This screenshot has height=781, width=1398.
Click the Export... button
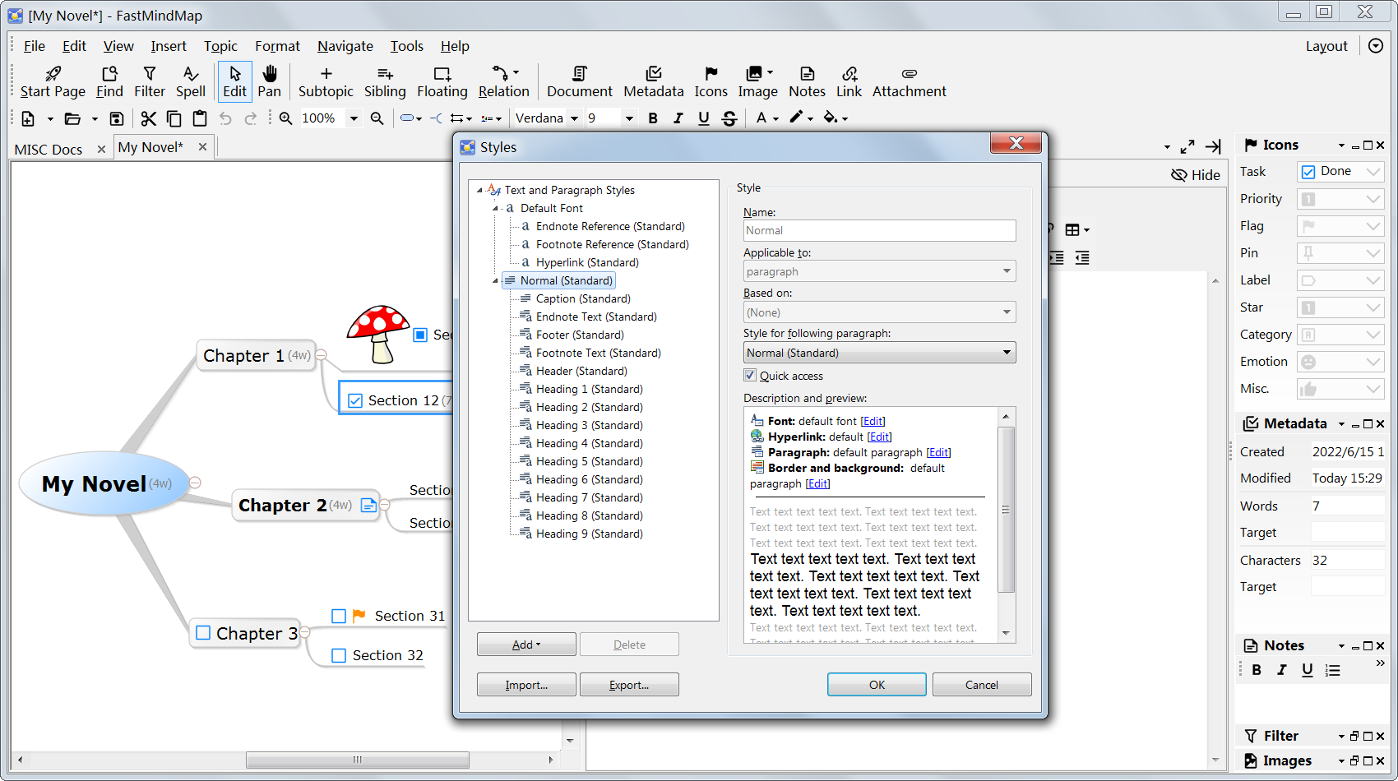(x=629, y=685)
